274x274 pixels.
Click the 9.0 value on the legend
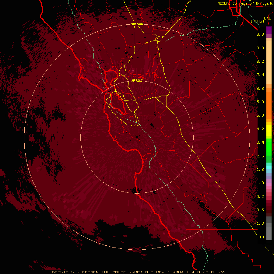click(260, 48)
